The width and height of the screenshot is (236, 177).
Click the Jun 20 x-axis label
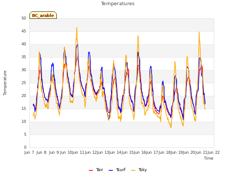coord(189,152)
